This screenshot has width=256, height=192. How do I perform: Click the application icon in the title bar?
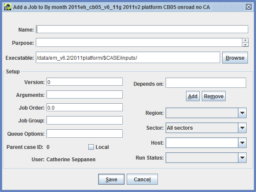(8, 7)
